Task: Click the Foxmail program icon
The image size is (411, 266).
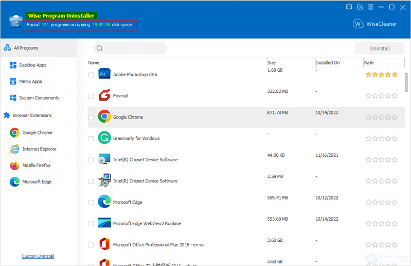Action: (104, 95)
